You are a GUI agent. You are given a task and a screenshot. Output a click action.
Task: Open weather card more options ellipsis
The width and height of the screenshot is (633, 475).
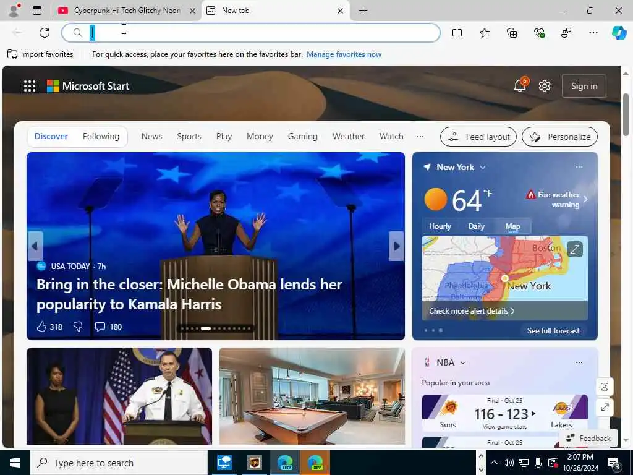click(579, 167)
